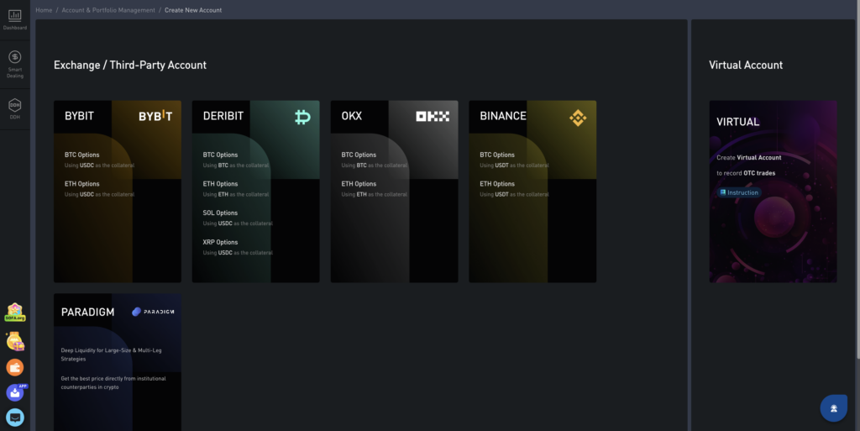Click the orange wallet icon
This screenshot has width=860, height=431.
(x=15, y=367)
